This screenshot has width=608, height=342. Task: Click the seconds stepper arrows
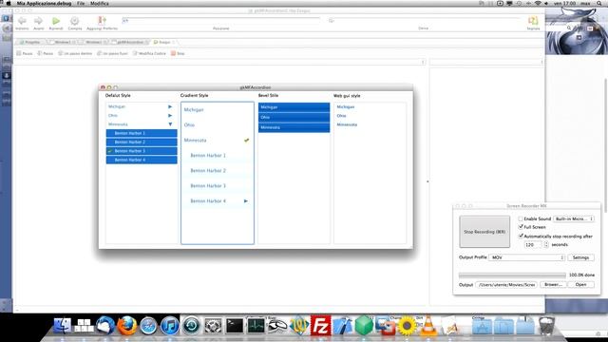click(546, 245)
